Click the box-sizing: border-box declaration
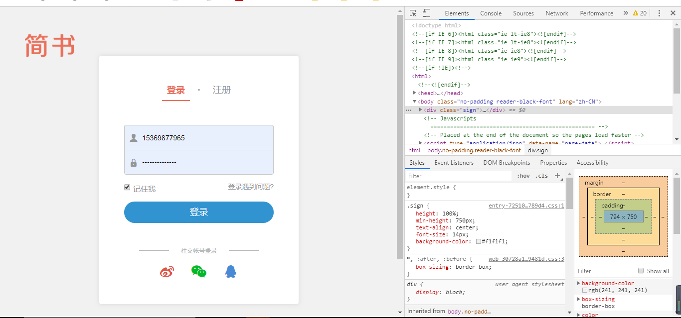Screen dimensions: 681x318 (454, 267)
